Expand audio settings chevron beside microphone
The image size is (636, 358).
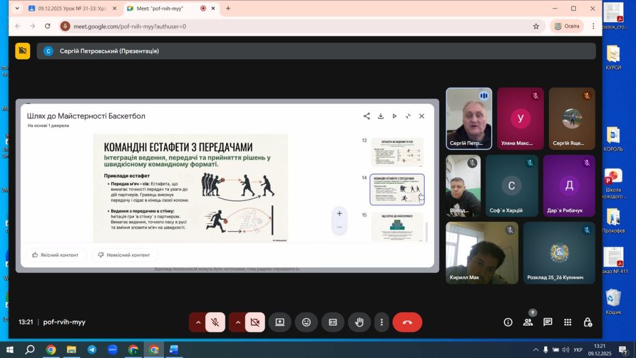coord(198,322)
